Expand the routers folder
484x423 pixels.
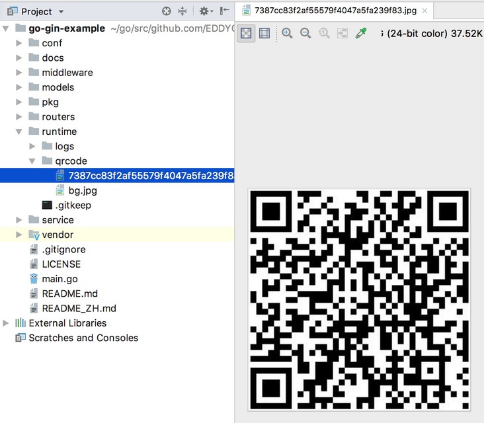click(19, 117)
